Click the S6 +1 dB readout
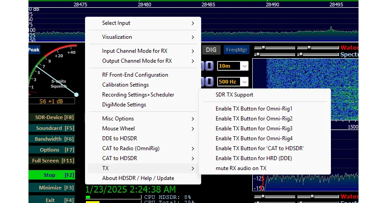Viewport: 387px width, 203px height. tap(52, 101)
